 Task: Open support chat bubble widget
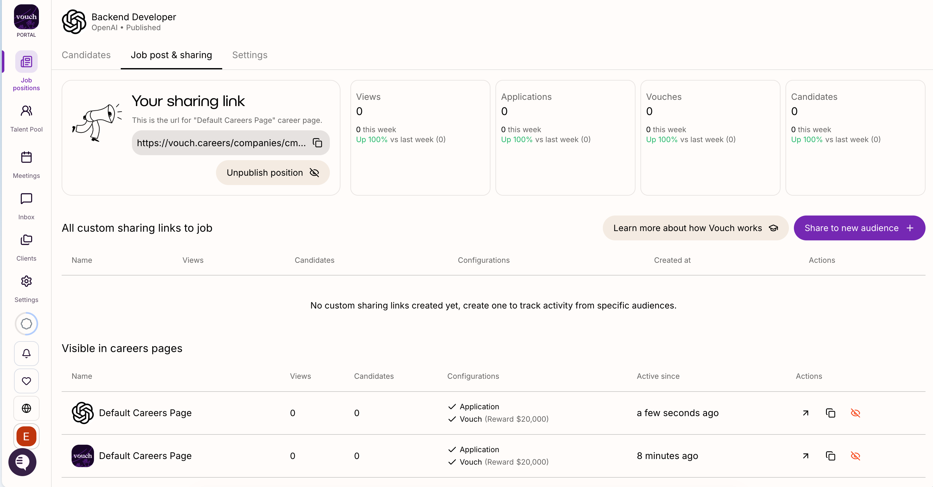22,462
